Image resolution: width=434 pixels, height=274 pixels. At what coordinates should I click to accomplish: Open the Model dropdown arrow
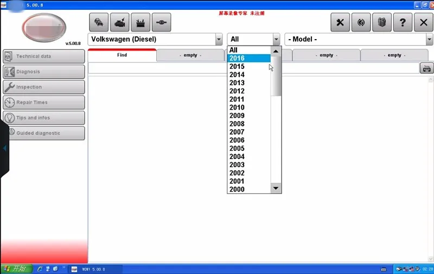[x=429, y=39]
